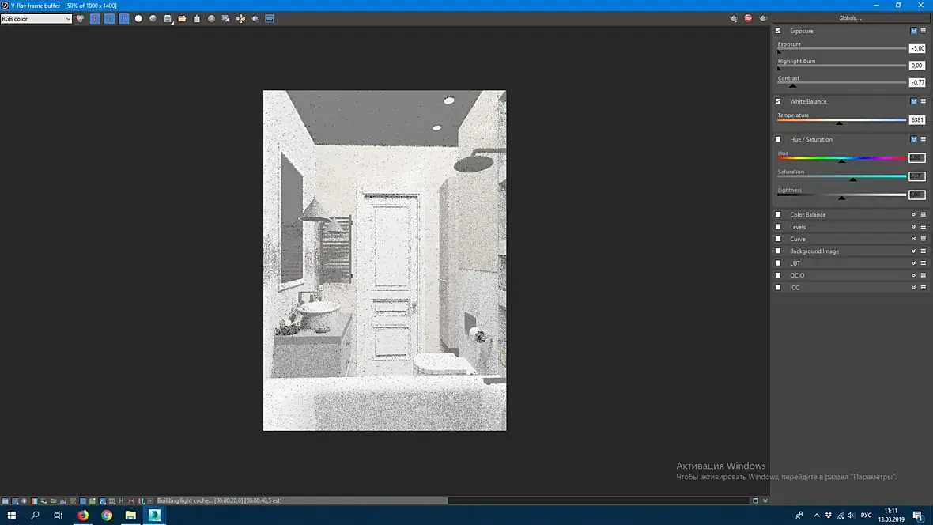Open the Hue / Saturation options menu

pyautogui.click(x=924, y=139)
